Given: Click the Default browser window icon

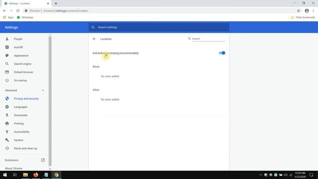Looking at the screenshot, I should coord(7,72).
